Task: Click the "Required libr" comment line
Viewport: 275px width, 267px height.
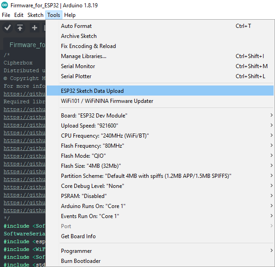Action: [24, 101]
